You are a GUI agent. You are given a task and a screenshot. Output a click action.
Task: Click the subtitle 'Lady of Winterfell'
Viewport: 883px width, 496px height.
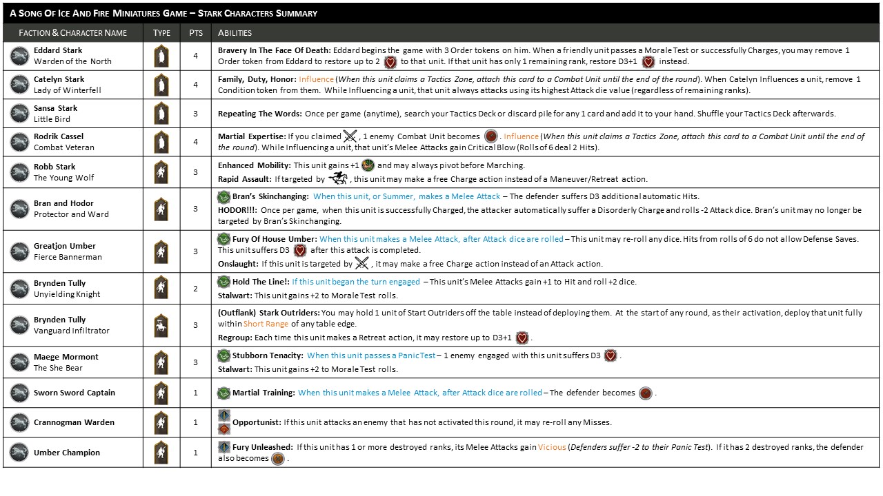pyautogui.click(x=68, y=90)
